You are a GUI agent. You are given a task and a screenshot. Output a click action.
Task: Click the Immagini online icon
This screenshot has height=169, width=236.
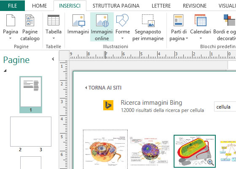102,21
